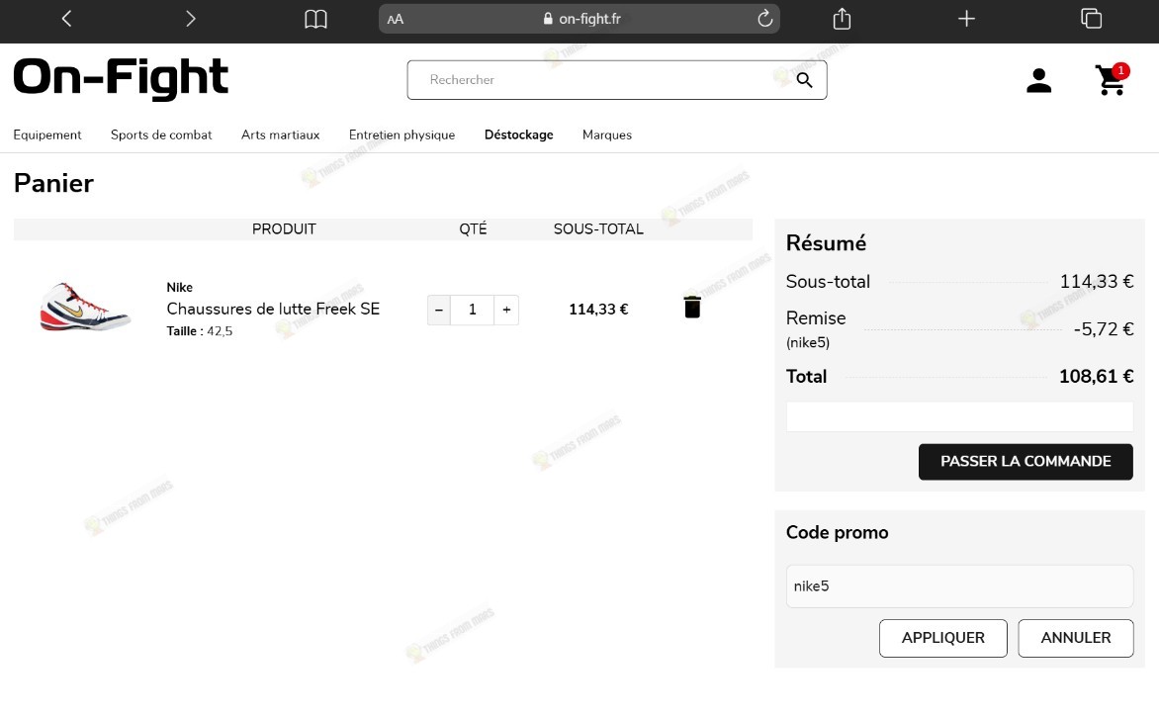Click the SOUS-TOTAL column header
Screen dimensions: 1159x719
598,229
